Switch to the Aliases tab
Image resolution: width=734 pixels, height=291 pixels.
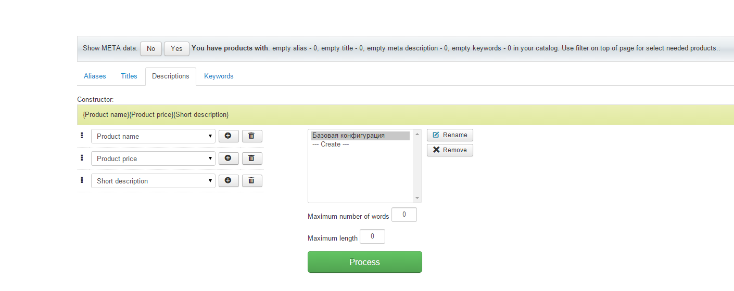(x=95, y=76)
